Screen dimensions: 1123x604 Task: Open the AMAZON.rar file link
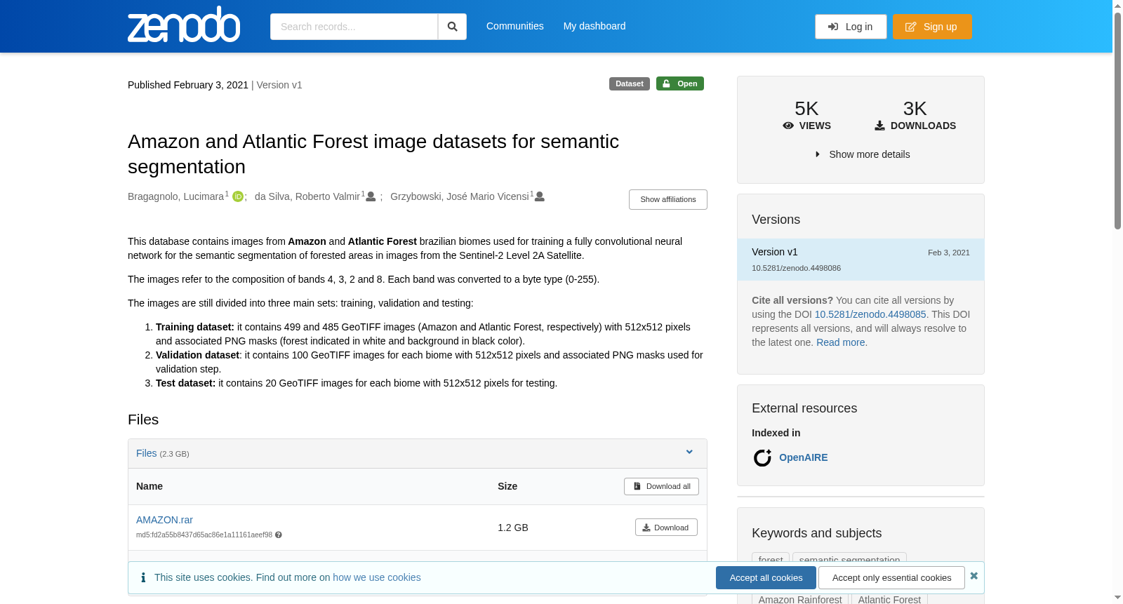tap(164, 520)
